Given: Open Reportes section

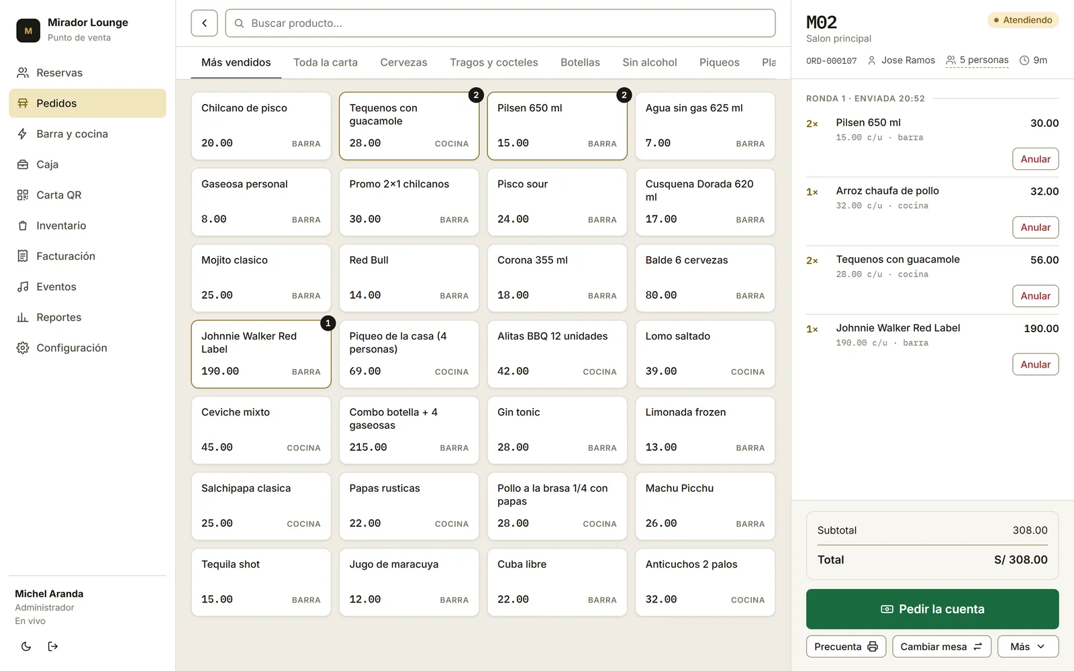Looking at the screenshot, I should (87, 317).
